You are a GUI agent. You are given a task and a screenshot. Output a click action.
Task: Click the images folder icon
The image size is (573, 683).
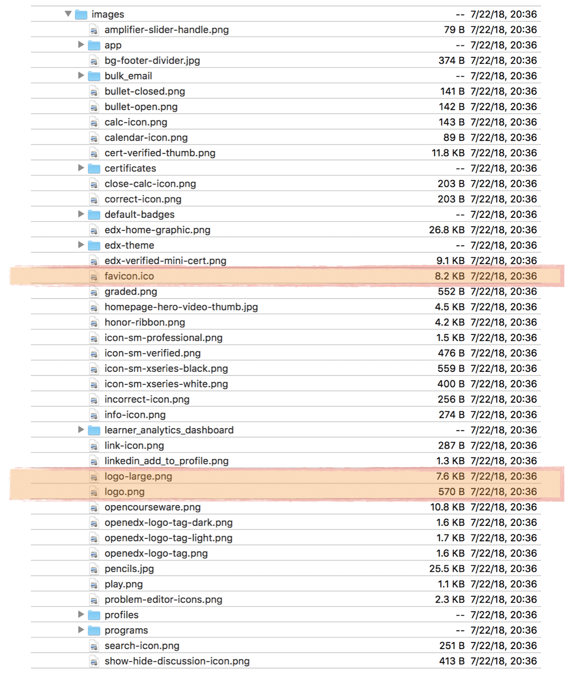81,14
